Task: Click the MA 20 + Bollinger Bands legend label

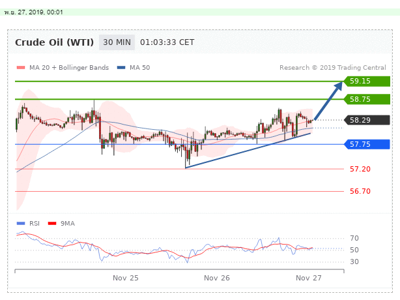Action: click(x=69, y=68)
